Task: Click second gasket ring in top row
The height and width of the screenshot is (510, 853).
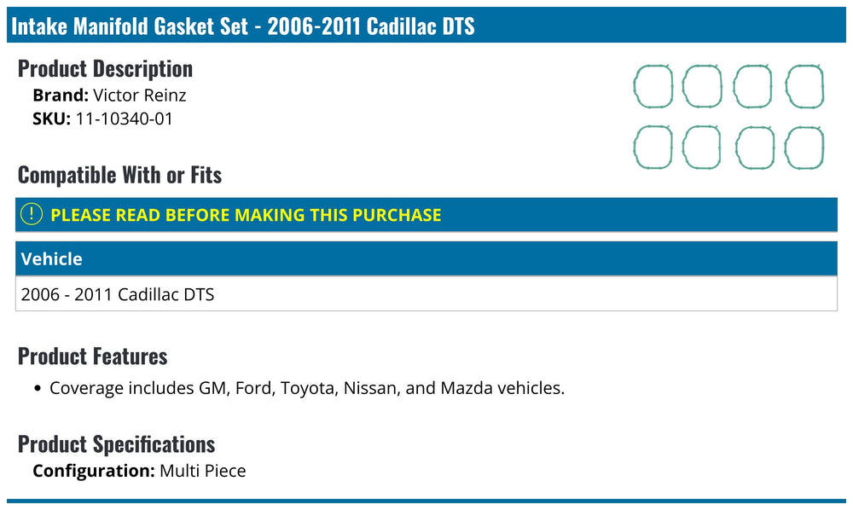Action: click(702, 86)
